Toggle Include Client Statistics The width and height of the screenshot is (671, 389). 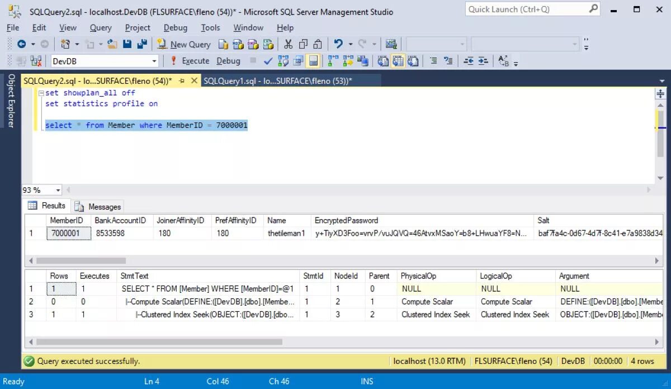363,61
